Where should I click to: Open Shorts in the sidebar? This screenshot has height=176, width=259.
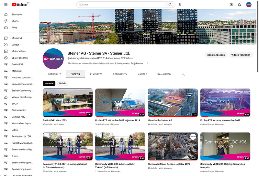click(15, 21)
